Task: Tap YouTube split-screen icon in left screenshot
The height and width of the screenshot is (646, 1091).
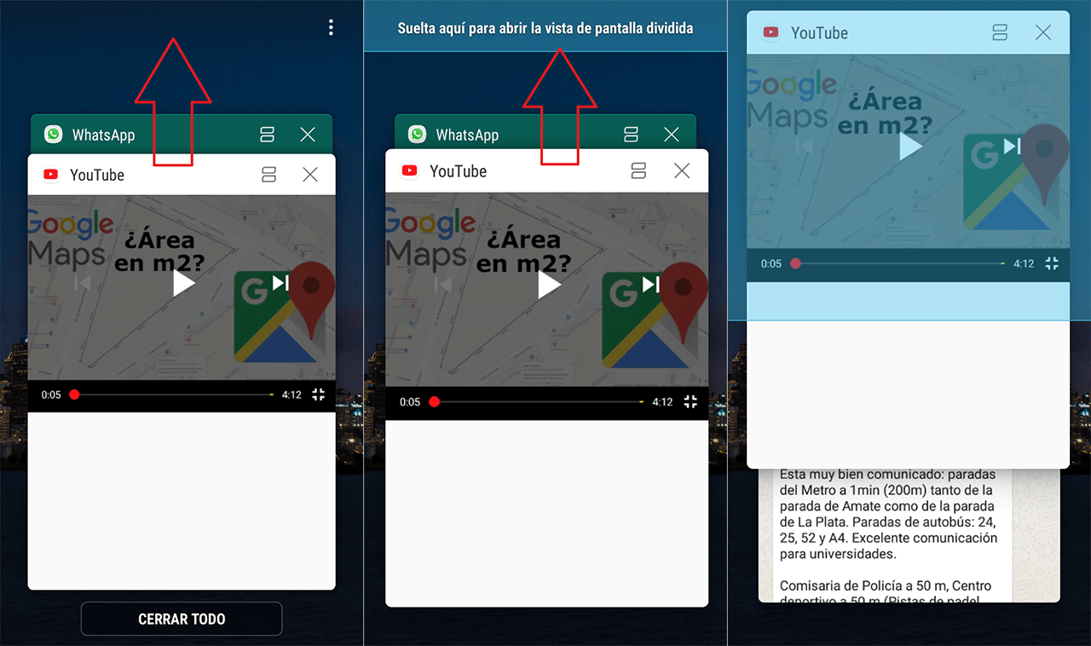Action: pyautogui.click(x=268, y=175)
